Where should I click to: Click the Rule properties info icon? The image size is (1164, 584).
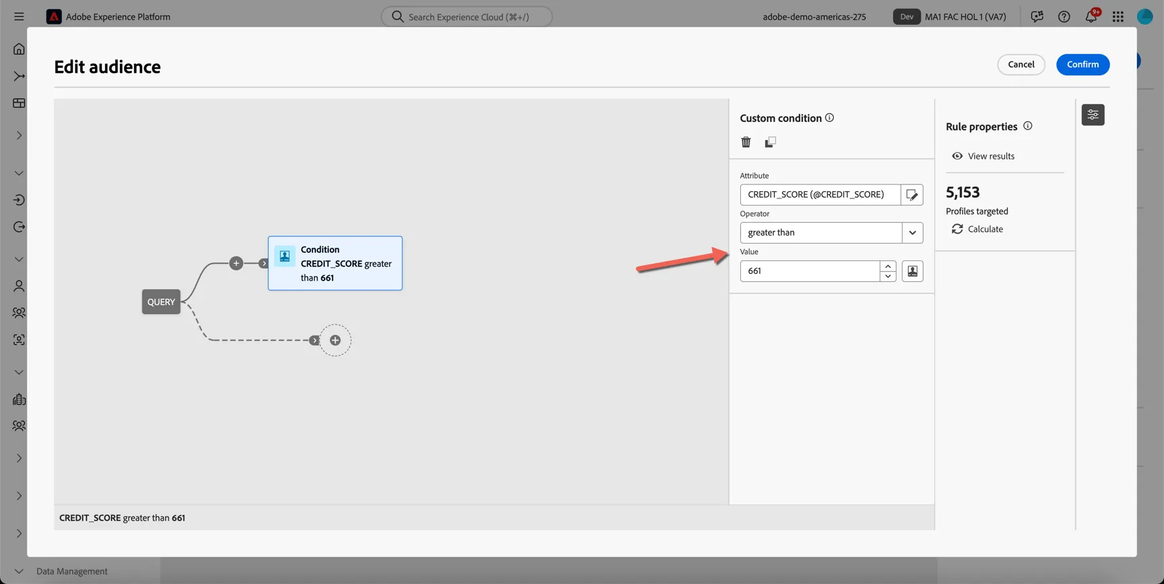tap(1027, 126)
